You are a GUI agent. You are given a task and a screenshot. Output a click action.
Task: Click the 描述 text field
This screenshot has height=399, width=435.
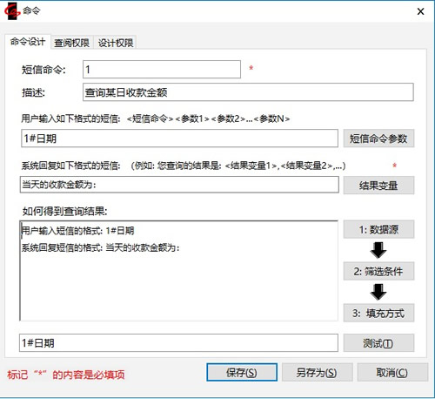(x=248, y=92)
